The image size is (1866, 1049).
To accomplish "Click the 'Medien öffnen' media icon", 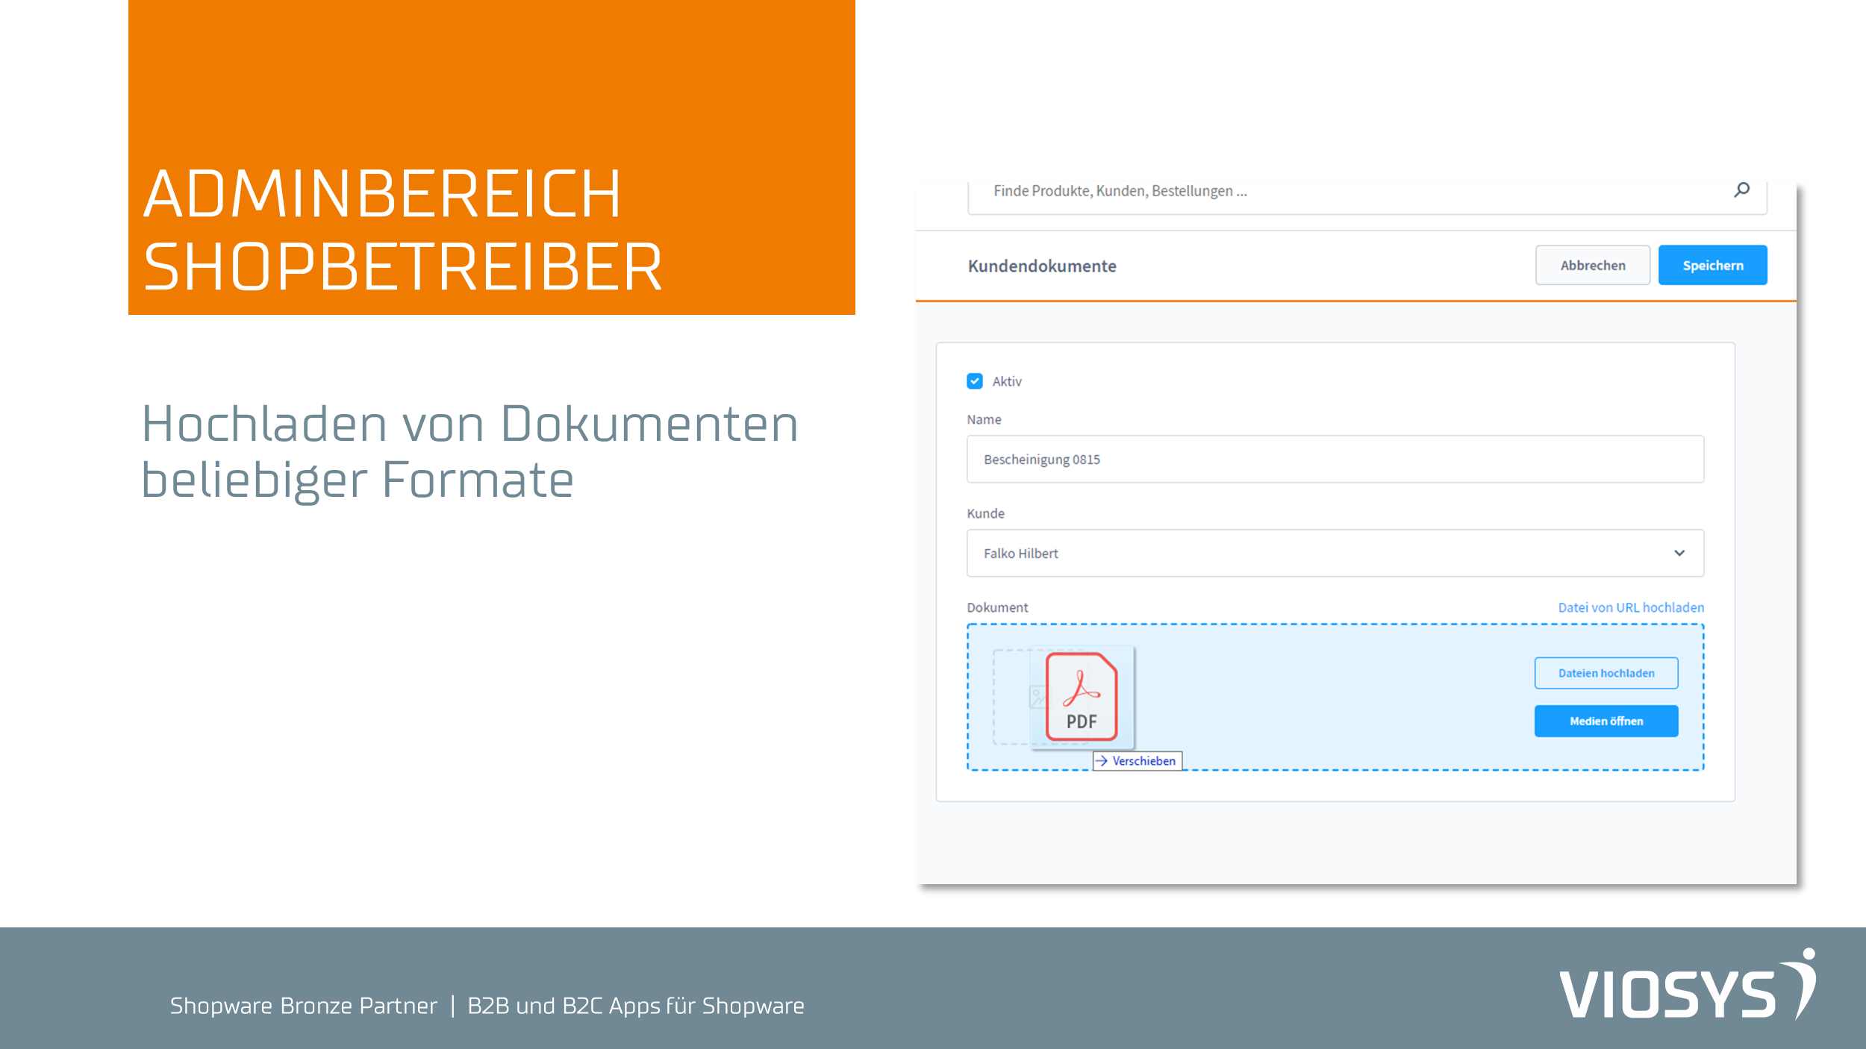I will pyautogui.click(x=1606, y=720).
